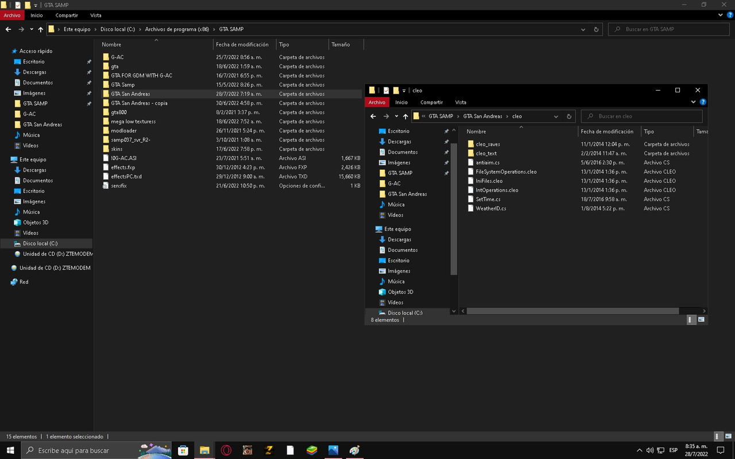This screenshot has width=735, height=459.
Task: Open quick access toolbar dropdown in GTA SAMP
Action: 36,5
